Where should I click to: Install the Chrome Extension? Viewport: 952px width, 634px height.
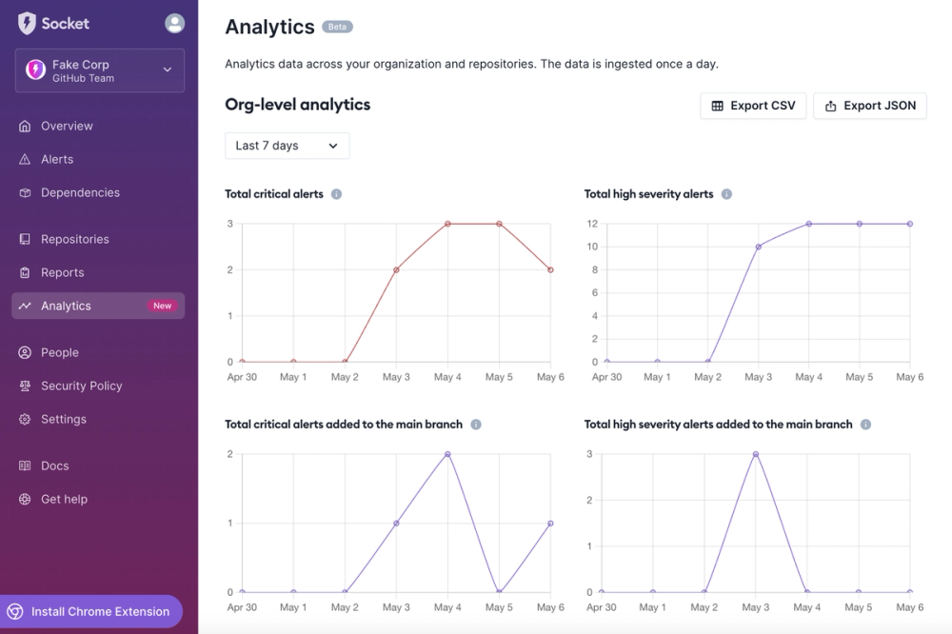(x=92, y=611)
